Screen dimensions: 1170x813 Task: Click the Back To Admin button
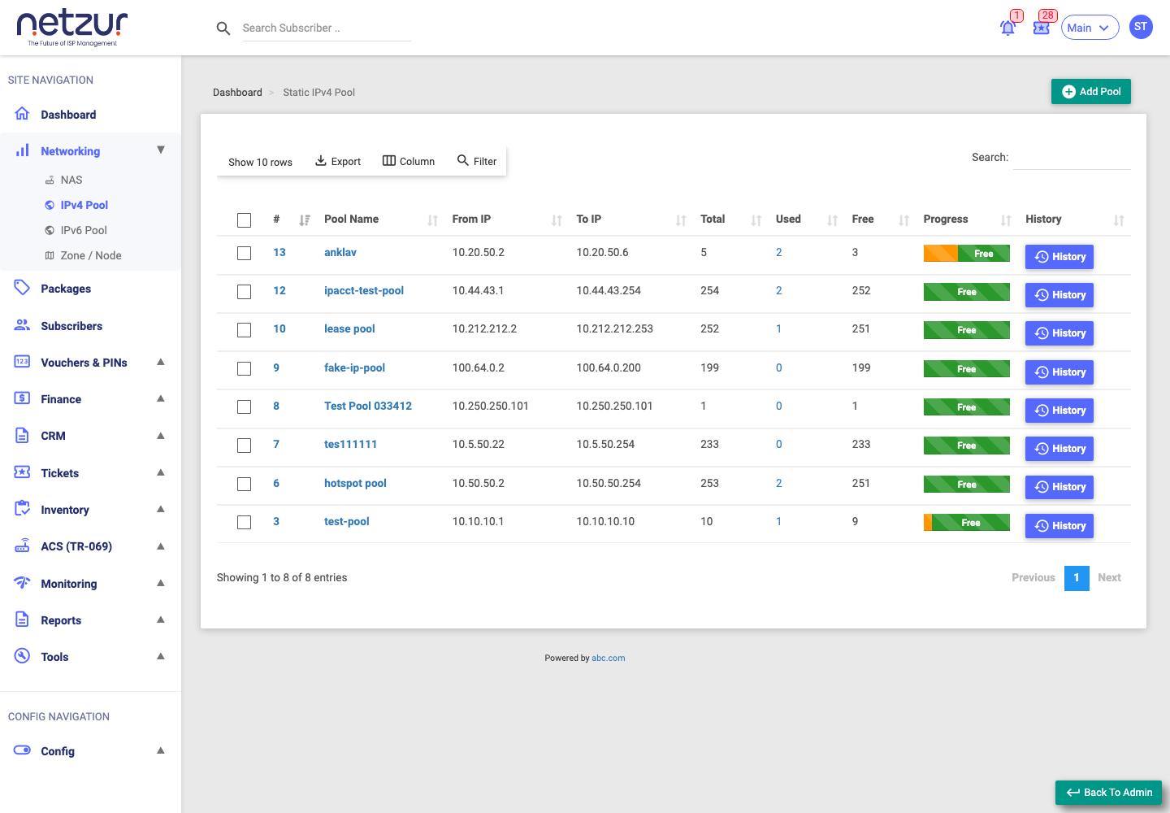coord(1108,793)
